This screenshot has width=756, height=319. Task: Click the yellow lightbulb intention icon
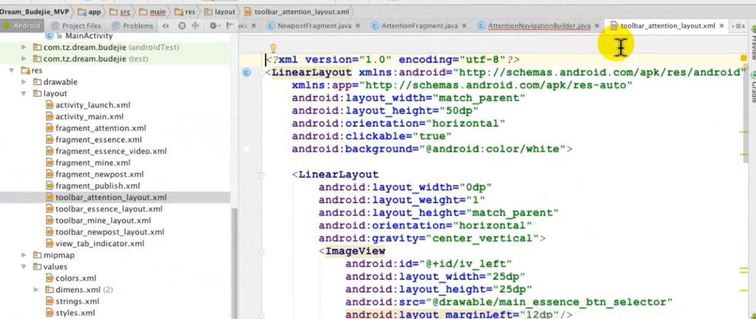click(x=273, y=48)
